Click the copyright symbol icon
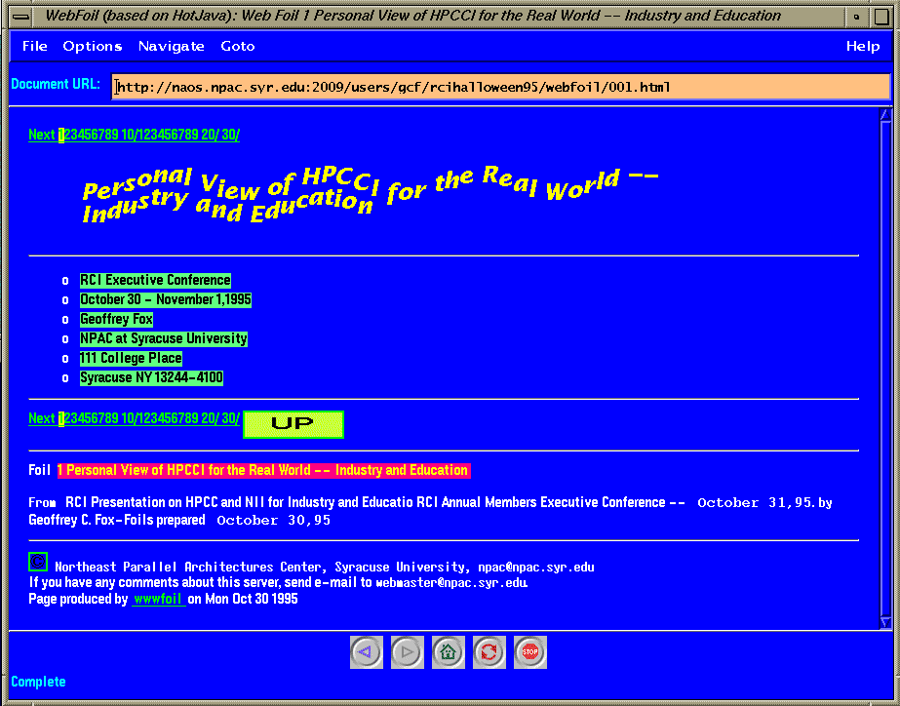Viewport: 900px width, 706px height. tap(38, 562)
